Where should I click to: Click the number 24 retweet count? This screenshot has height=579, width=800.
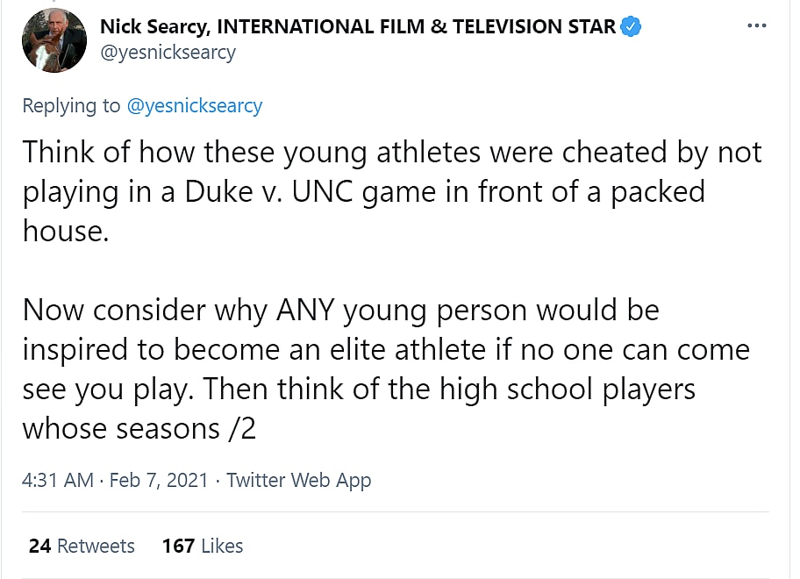[39, 546]
